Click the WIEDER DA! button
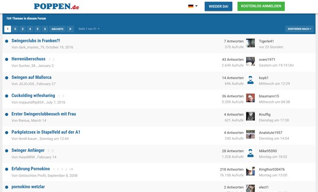This screenshot has height=192, width=318. (218, 6)
